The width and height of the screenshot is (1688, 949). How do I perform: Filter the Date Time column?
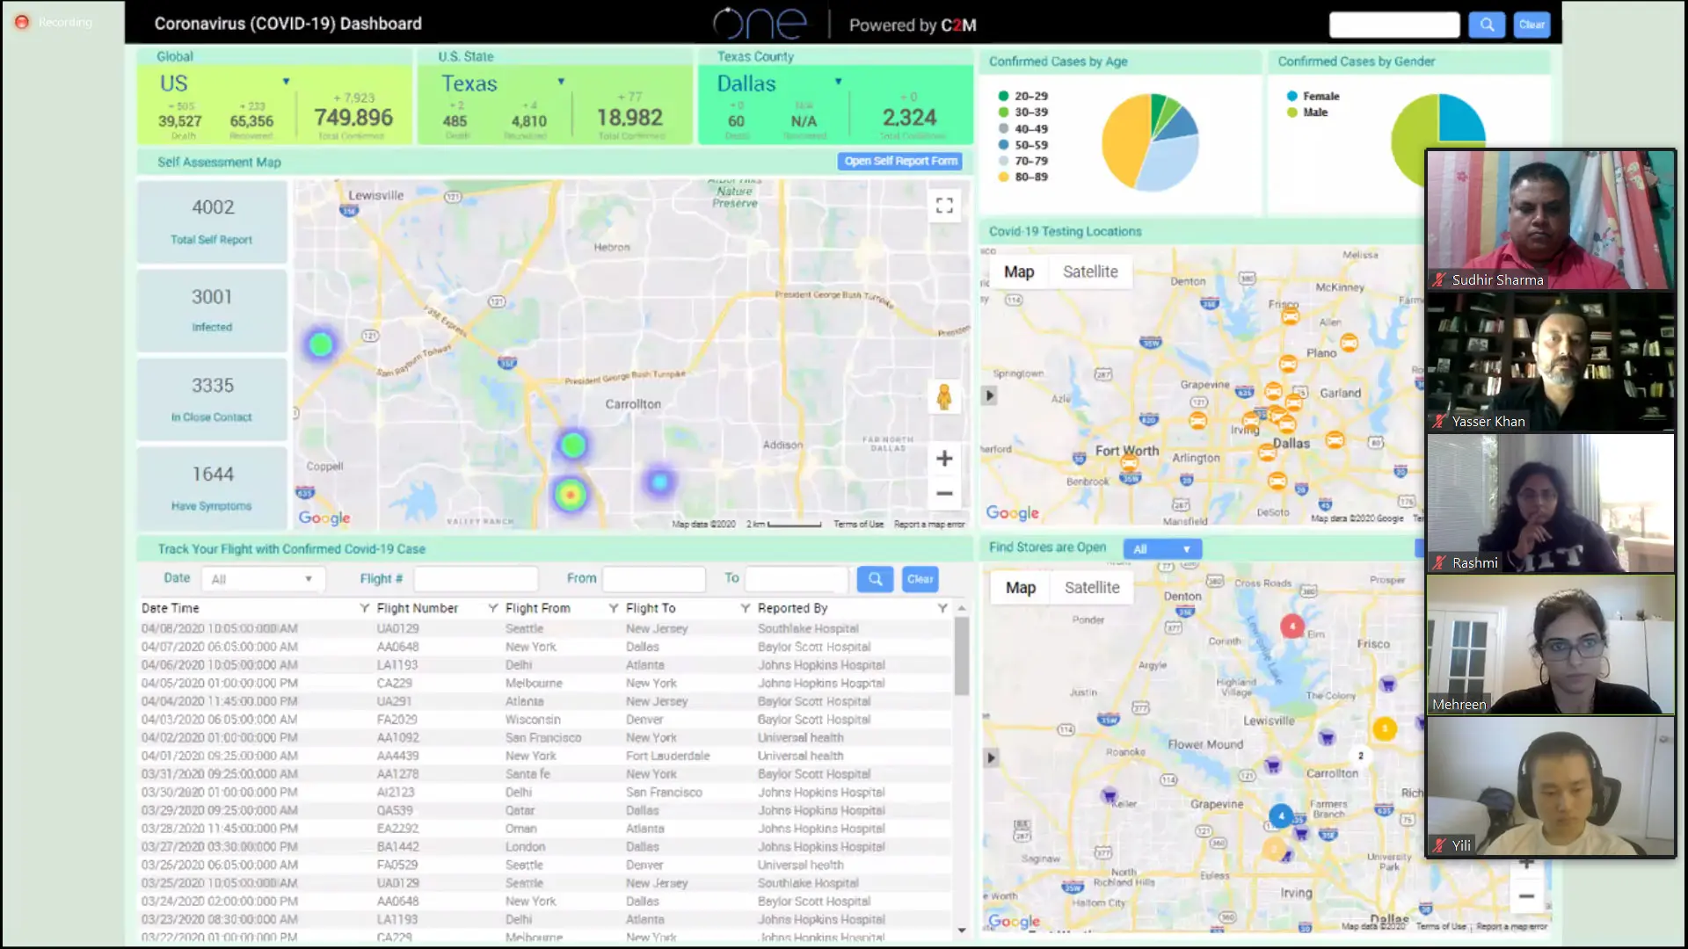[364, 608]
